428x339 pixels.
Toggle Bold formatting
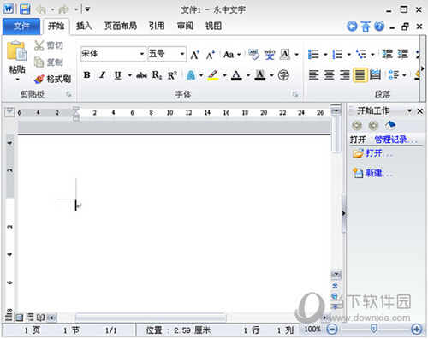point(87,75)
